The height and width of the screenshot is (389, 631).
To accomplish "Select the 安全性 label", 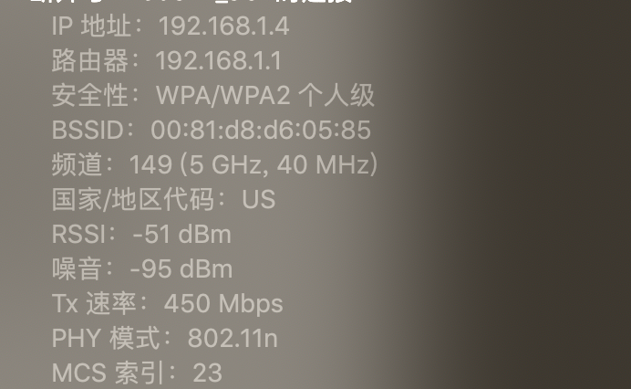I will pyautogui.click(x=90, y=96).
